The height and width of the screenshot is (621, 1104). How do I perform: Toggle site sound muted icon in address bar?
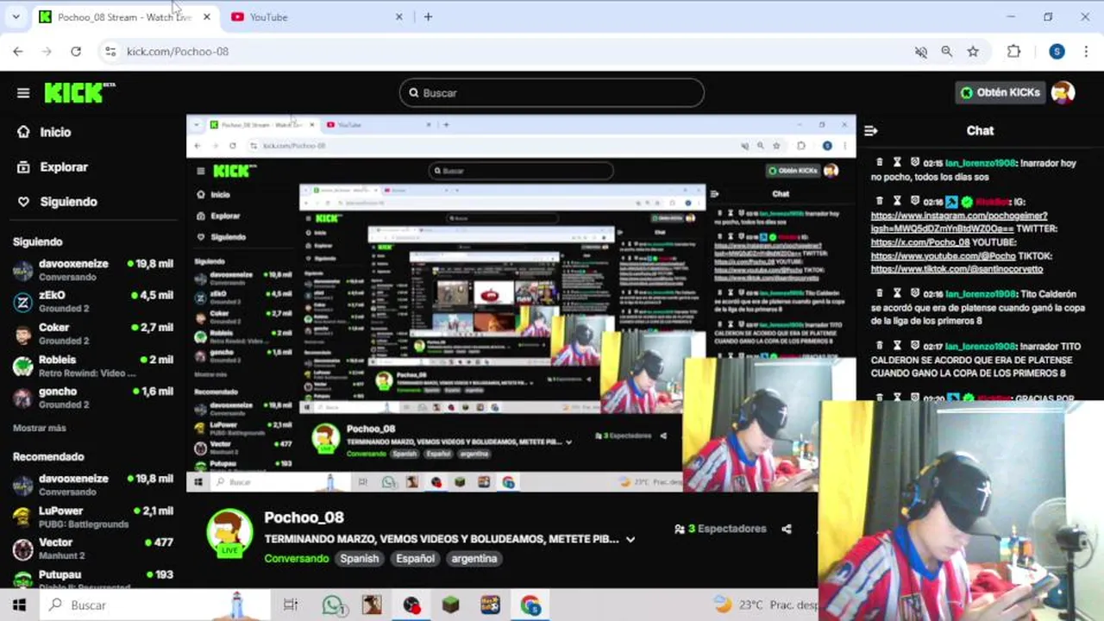[921, 52]
